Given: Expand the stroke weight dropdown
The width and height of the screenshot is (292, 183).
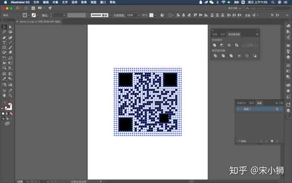Looking at the screenshot, I should tap(64, 15).
